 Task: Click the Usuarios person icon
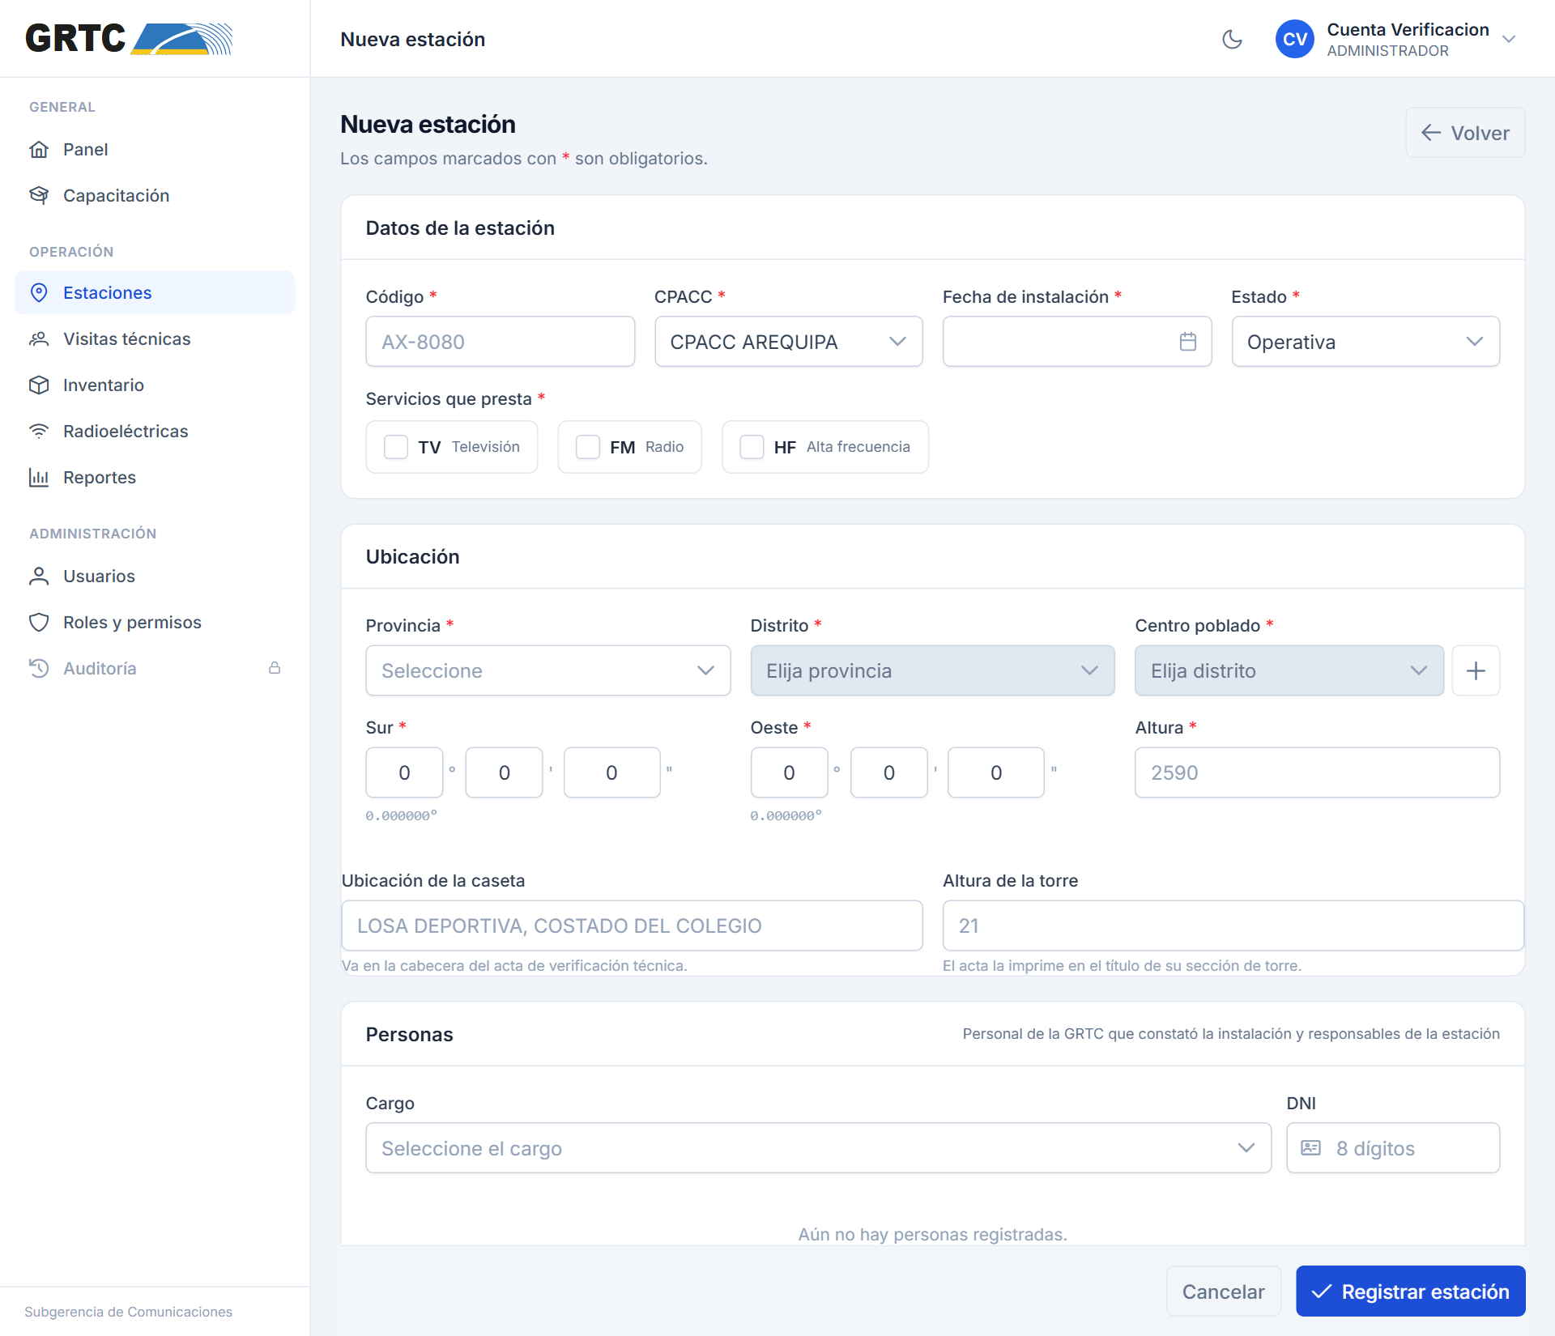[x=39, y=576]
